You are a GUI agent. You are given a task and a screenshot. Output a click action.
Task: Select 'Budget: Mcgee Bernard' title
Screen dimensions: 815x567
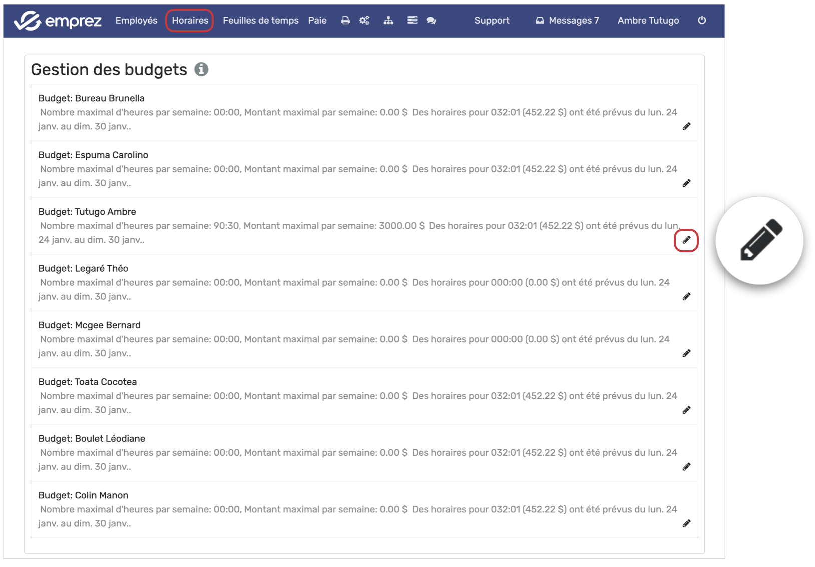pos(89,325)
